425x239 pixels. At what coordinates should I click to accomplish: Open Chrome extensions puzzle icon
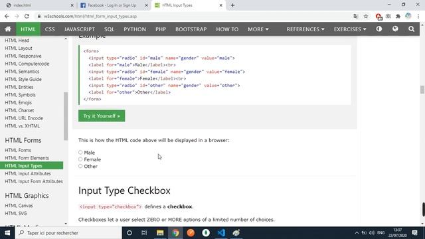point(398,16)
